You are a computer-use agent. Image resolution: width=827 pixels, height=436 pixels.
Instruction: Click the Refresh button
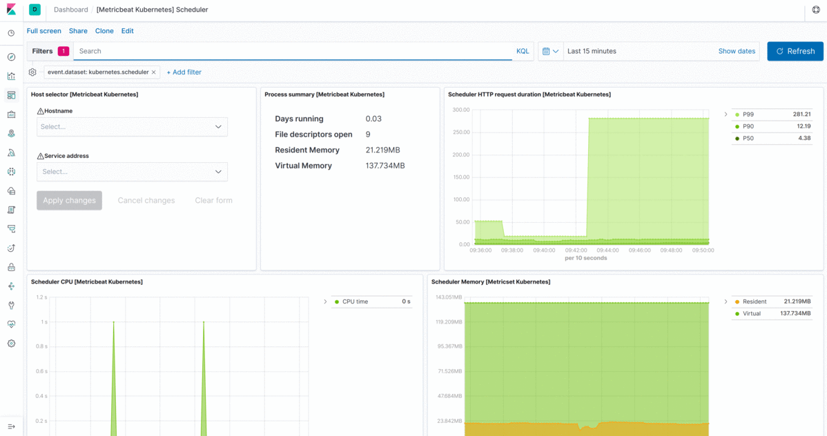pos(795,51)
